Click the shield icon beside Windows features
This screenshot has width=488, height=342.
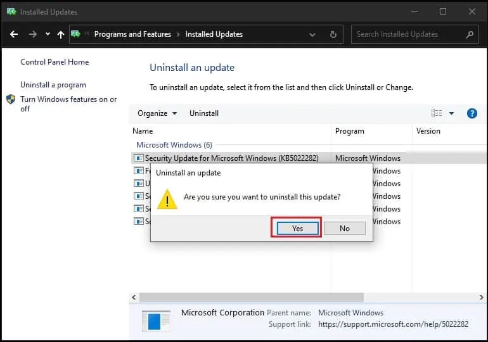coord(11,99)
